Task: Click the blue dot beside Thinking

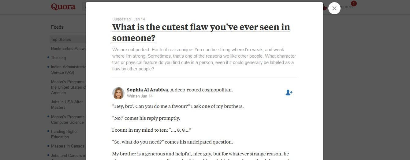Action: (x=48, y=57)
